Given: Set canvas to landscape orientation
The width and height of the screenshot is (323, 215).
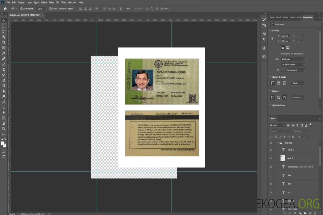Looking at the screenshot, I should point(288,47).
